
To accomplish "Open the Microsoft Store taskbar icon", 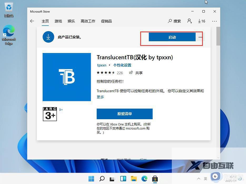I will click(155, 178).
